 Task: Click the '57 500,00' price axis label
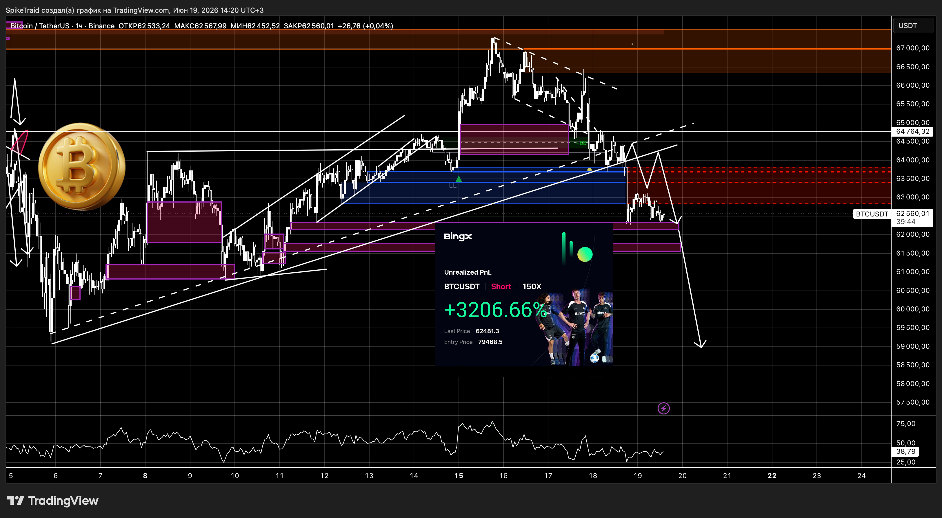(913, 402)
